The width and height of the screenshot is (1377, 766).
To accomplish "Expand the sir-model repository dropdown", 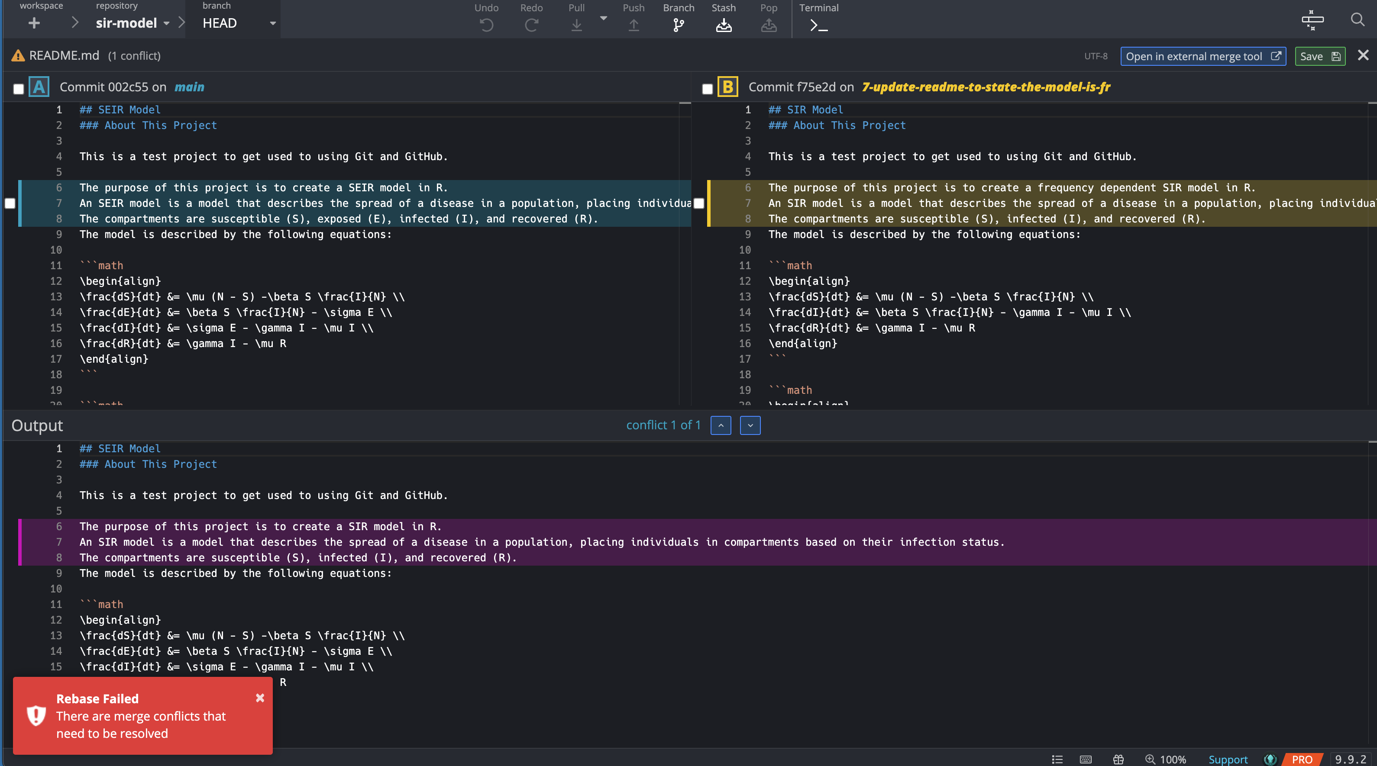I will (x=166, y=23).
